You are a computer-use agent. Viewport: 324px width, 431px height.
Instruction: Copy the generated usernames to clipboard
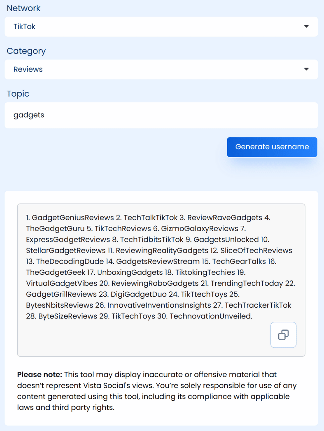283,335
